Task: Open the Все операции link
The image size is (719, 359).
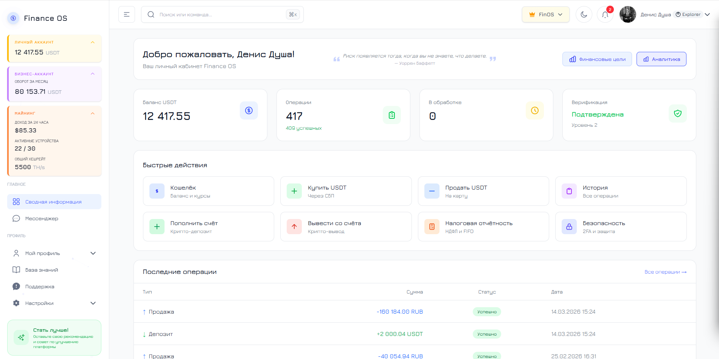Action: 665,272
